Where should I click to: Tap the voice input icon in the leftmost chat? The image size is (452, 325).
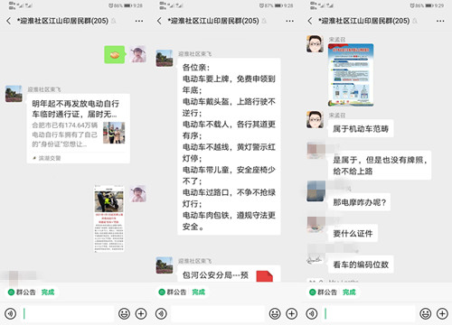[x=11, y=314]
